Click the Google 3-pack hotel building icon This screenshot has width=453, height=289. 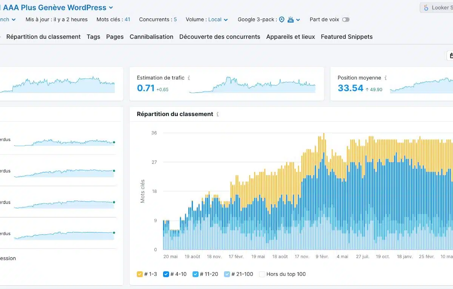click(290, 20)
